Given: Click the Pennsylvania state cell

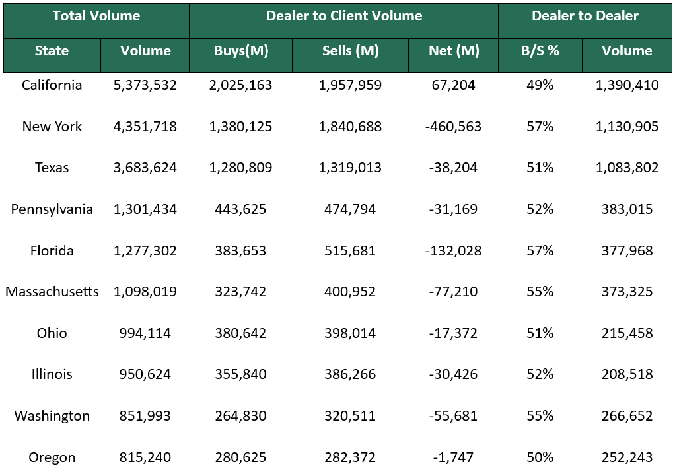Looking at the screenshot, I should [x=52, y=209].
